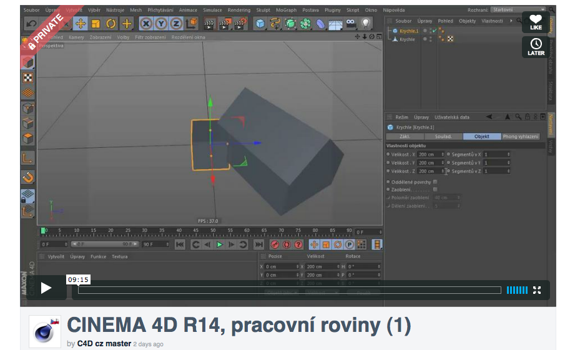
Task: Adjust timeline start 0 F stepper
Action: (66, 244)
